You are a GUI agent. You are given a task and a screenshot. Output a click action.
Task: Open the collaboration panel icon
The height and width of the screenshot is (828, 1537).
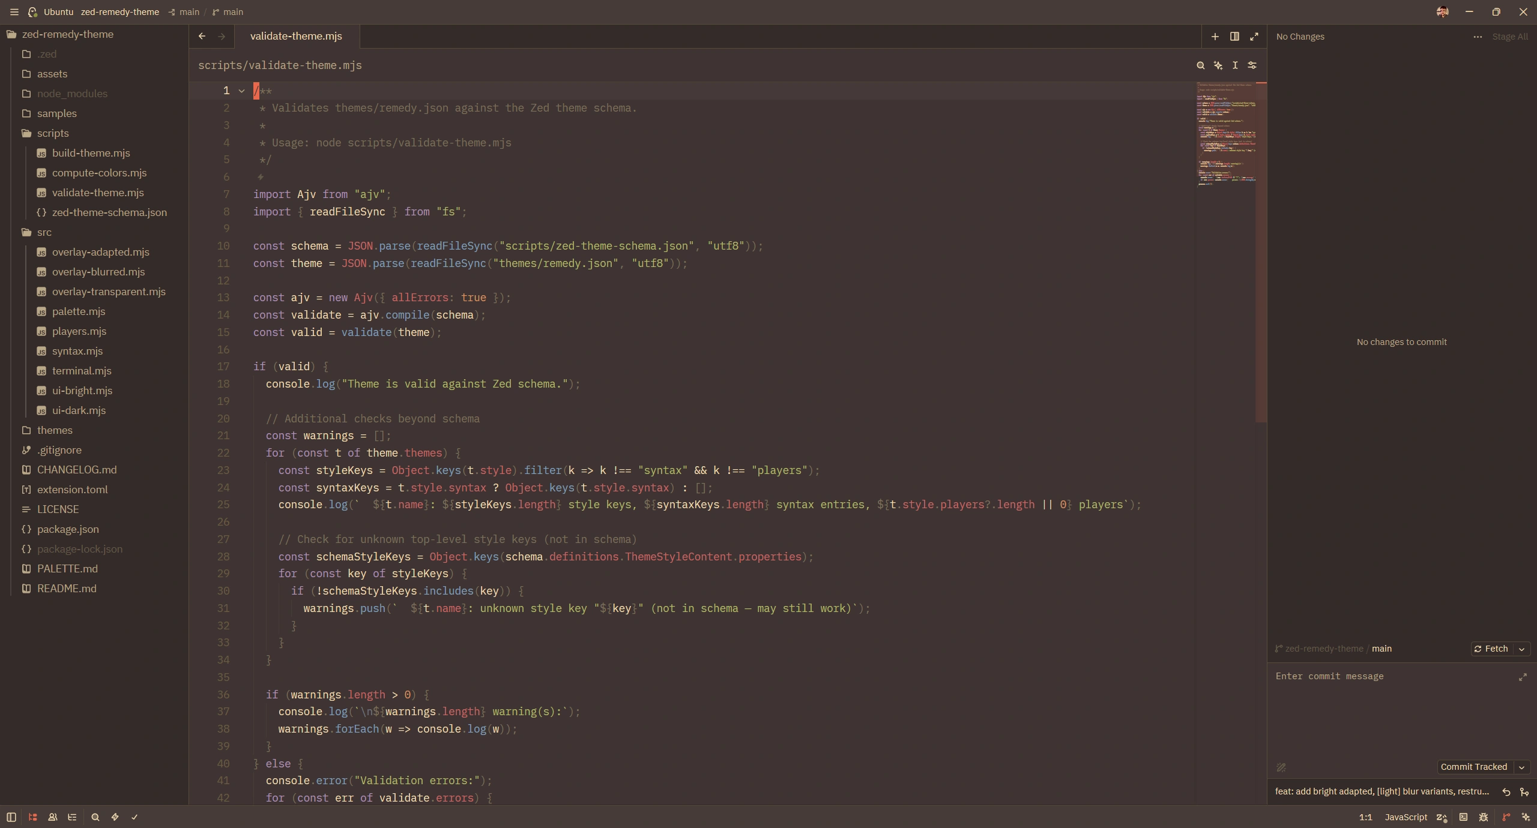[53, 817]
